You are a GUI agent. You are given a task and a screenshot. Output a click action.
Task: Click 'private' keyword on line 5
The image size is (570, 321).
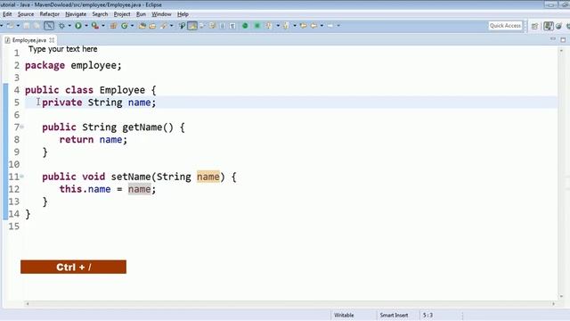pyautogui.click(x=62, y=103)
